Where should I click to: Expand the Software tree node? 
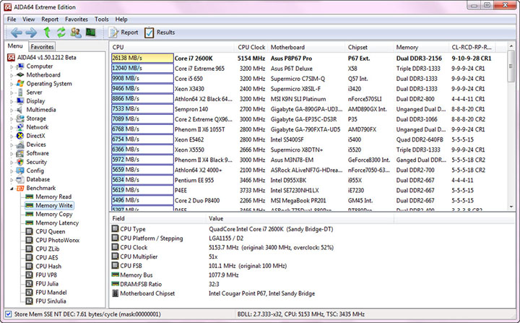[x=12, y=153]
